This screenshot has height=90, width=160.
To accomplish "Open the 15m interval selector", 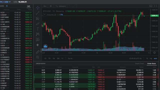I will [x=45, y=6].
